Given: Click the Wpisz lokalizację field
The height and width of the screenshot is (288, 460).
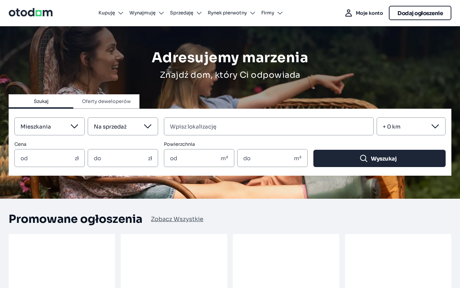Looking at the screenshot, I should tap(269, 126).
